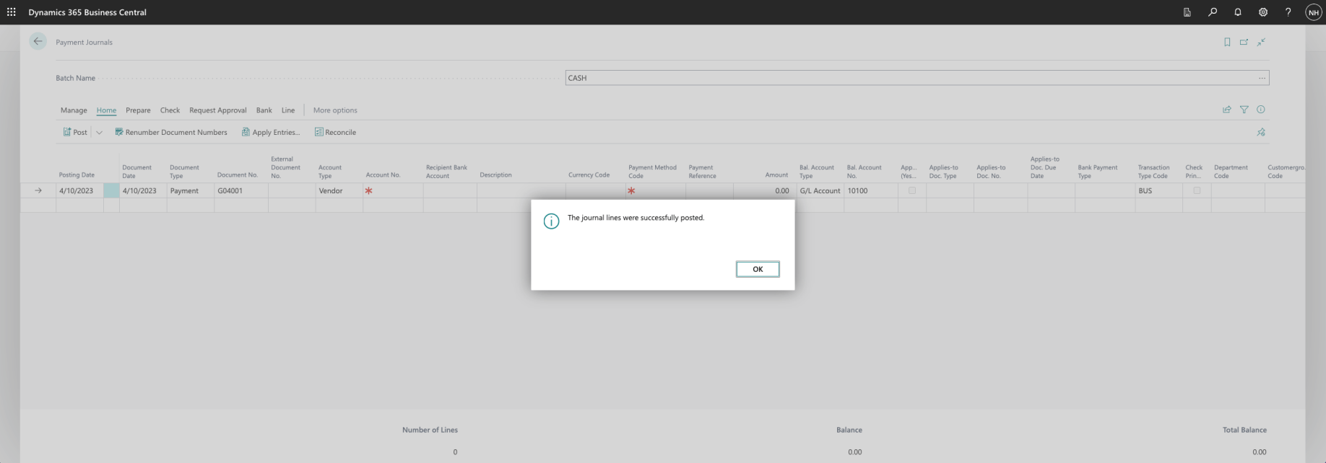
Task: Click the collapse page arrows icon
Action: coord(1261,42)
